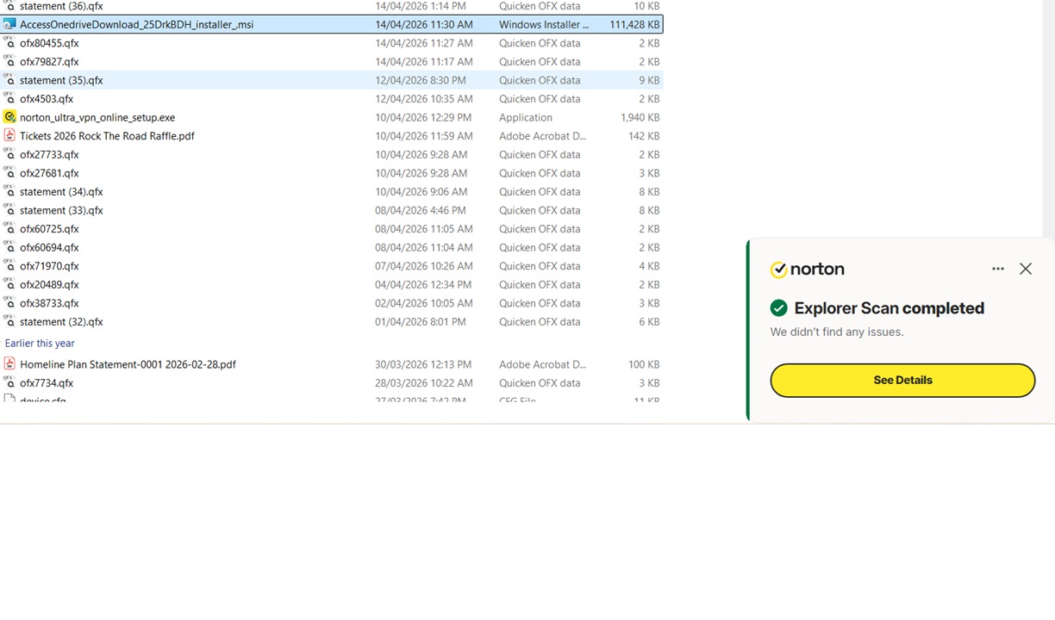
Task: Select the statement (32).qfx file name
Action: [61, 322]
